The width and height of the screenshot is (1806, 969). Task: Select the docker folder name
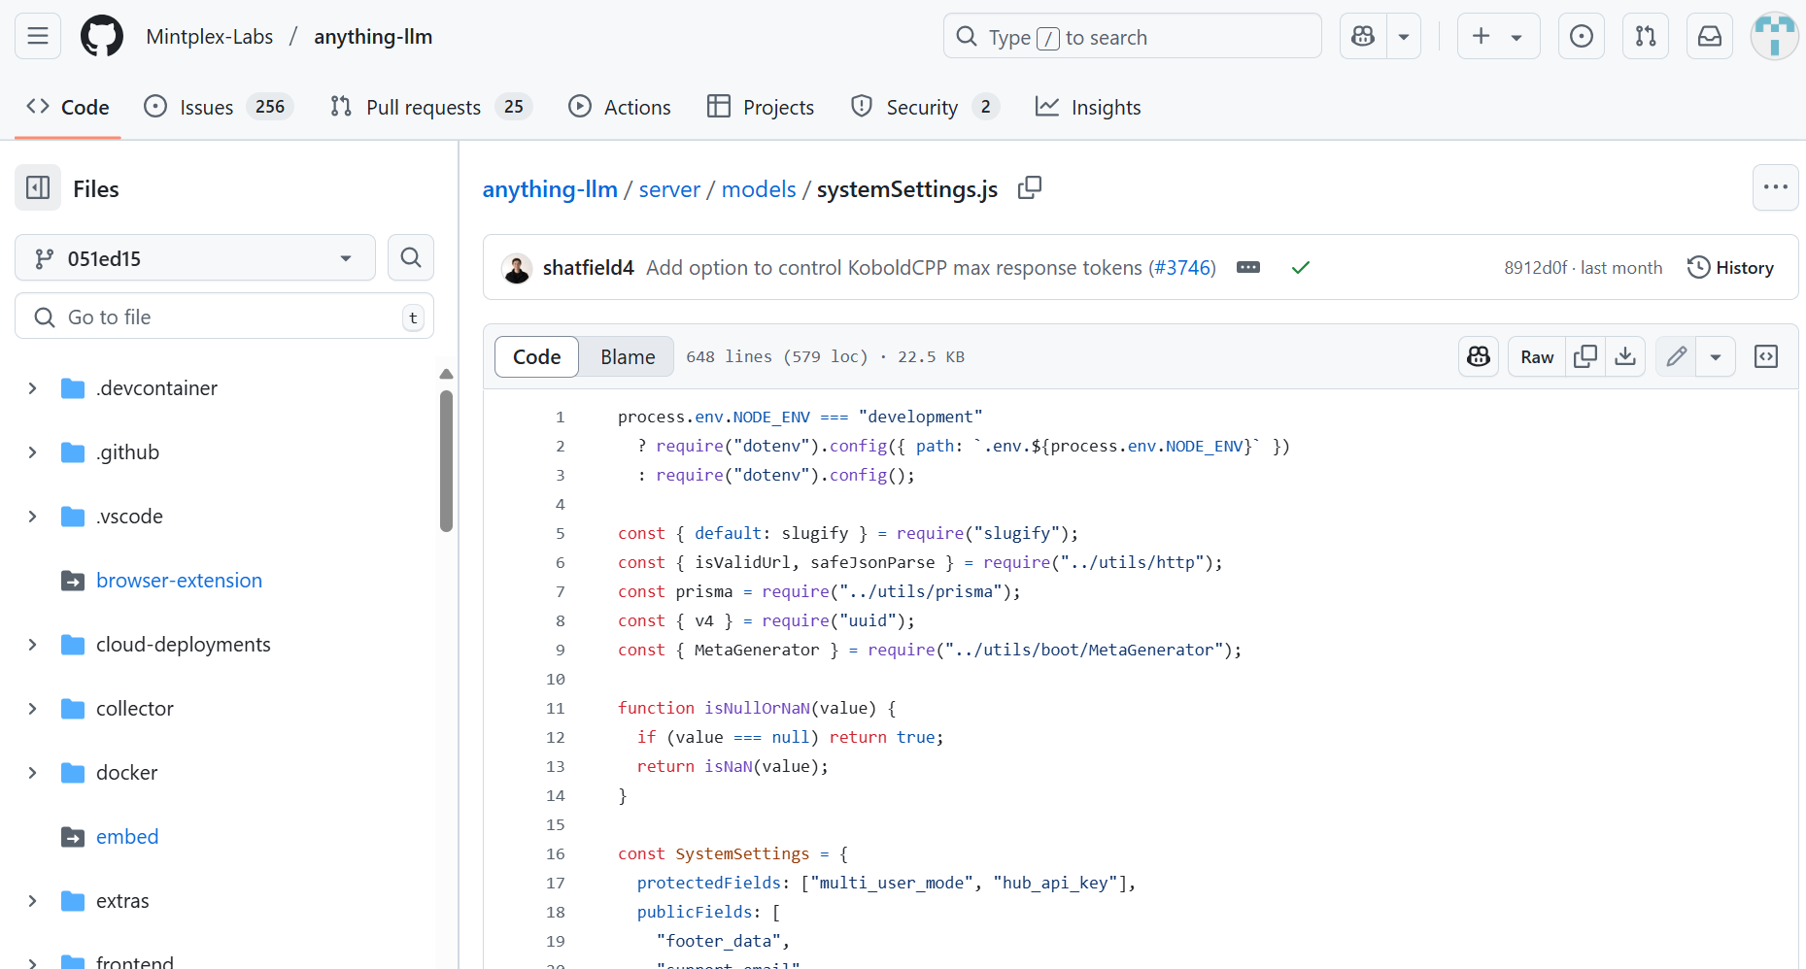pyautogui.click(x=127, y=773)
